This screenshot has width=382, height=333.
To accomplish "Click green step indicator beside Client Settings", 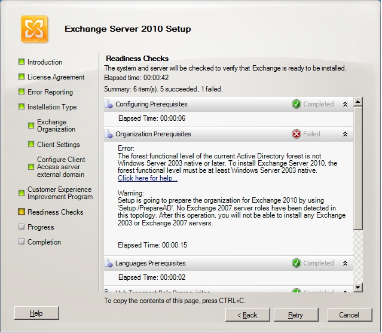I will pyautogui.click(x=31, y=144).
